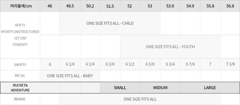The width and height of the screenshot is (240, 105).
Task: Click the 머리둘레/cm header cell
Action: 20,6
